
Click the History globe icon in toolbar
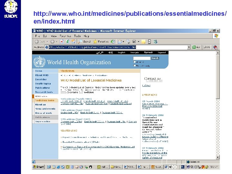click(113, 42)
